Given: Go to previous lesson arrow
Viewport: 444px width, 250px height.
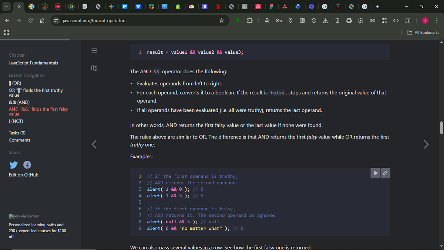Looking at the screenshot, I should point(94,144).
